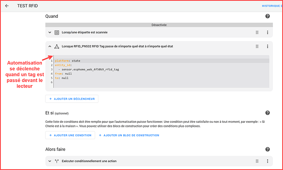The width and height of the screenshot is (283, 170).
Task: Expand the Exécuter conditionnellement une action row
Action: pos(50,161)
